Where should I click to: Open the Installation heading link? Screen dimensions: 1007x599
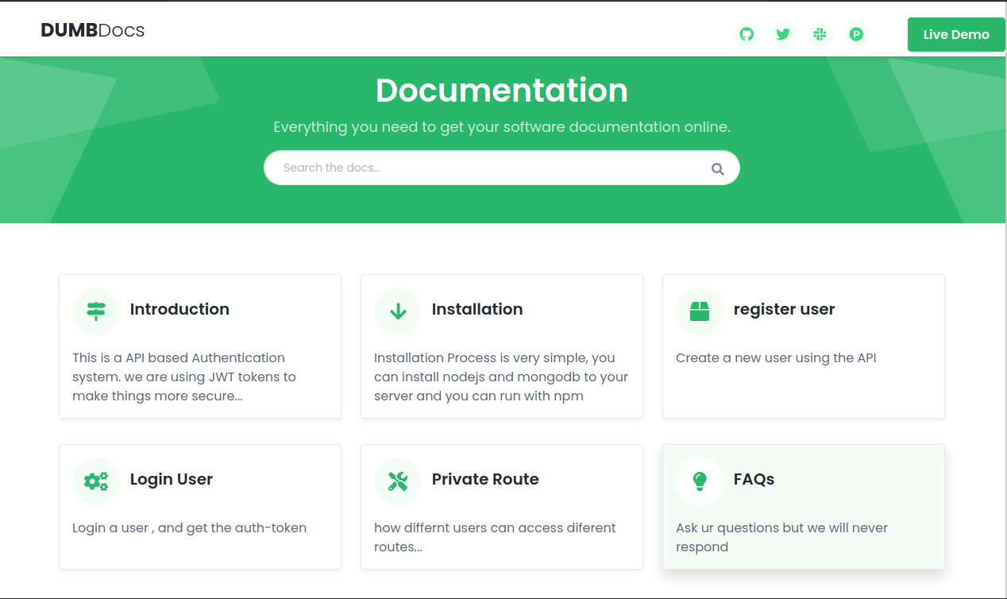(477, 310)
